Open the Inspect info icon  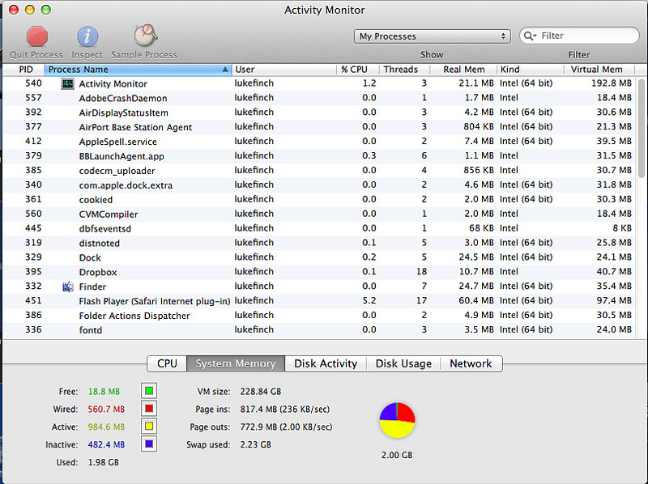pos(87,36)
